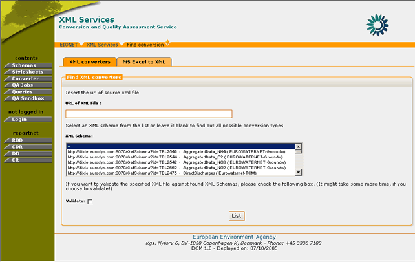Open the ROD reportnet link
This screenshot has width=415, height=262.
tap(28, 140)
